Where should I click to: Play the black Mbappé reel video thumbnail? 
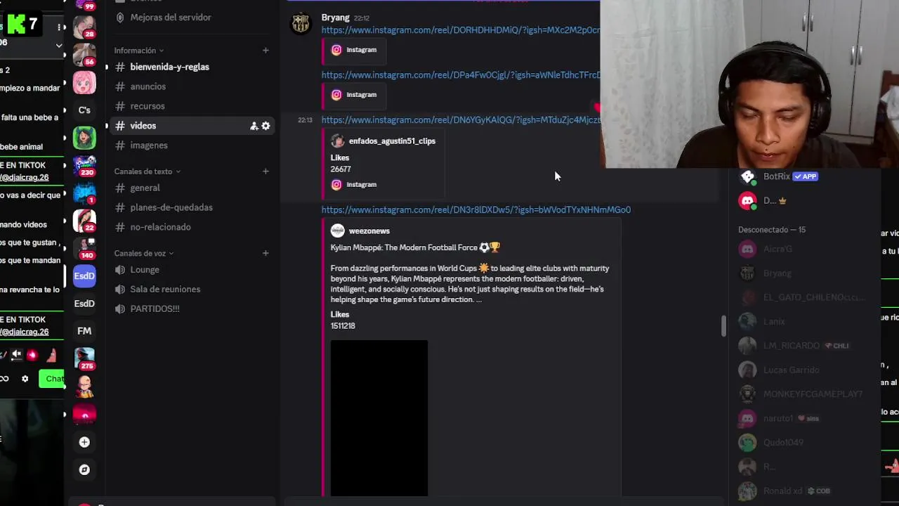point(379,418)
